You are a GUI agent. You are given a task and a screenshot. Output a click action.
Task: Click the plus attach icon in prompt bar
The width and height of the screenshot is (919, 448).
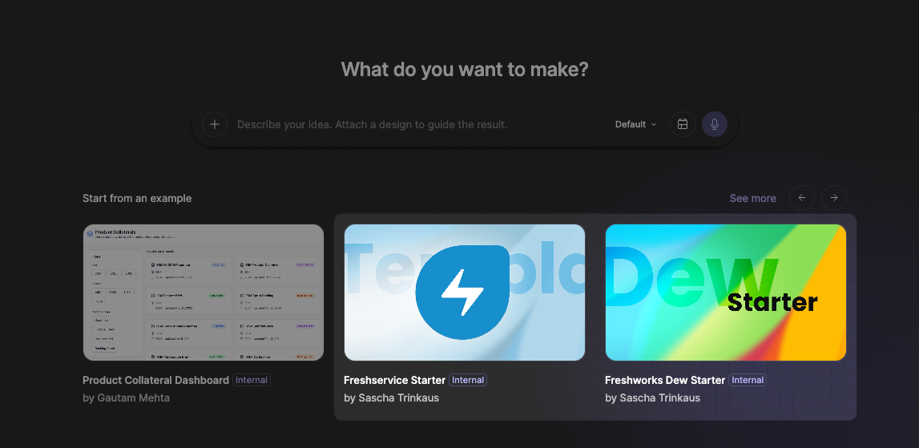click(x=215, y=124)
